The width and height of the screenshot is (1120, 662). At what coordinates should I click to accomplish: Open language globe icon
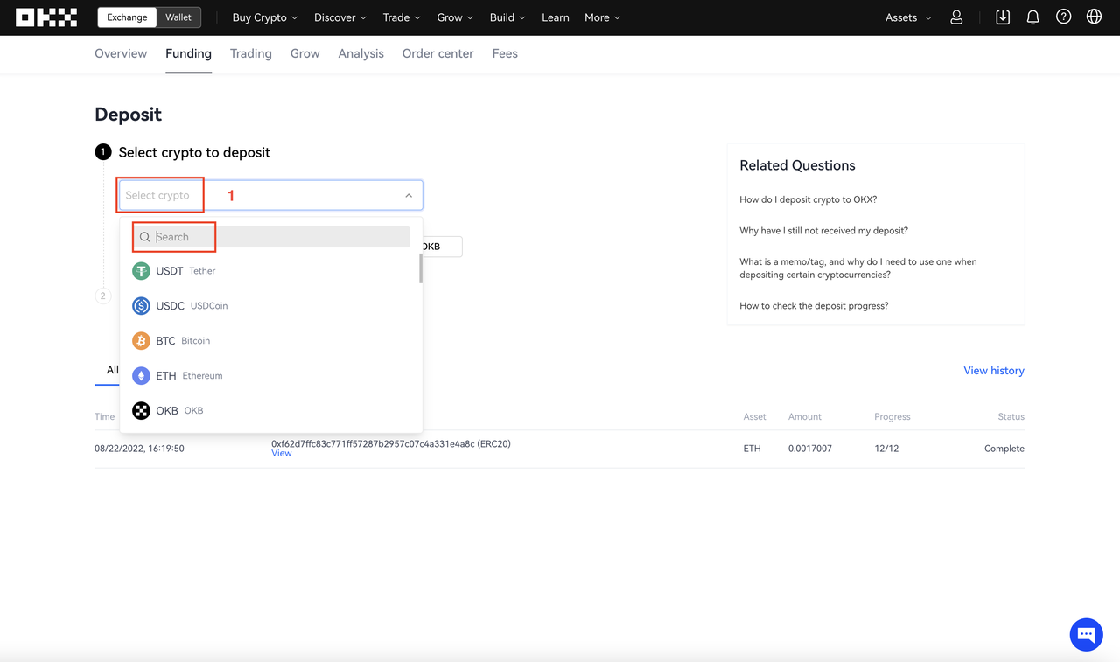1094,17
